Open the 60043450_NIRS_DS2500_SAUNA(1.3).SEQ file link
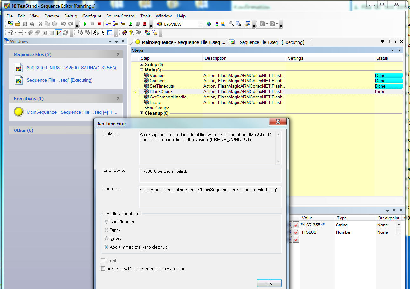The width and height of the screenshot is (410, 289). [x=71, y=68]
